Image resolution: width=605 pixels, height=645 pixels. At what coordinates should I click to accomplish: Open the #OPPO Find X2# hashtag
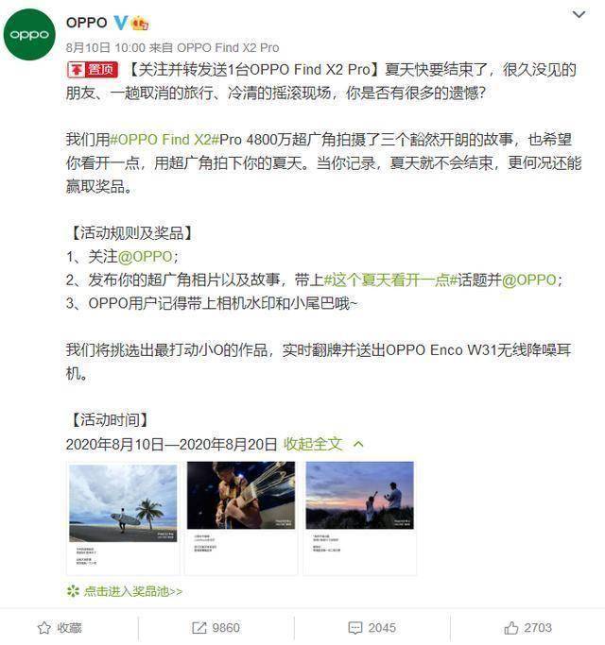pos(164,140)
